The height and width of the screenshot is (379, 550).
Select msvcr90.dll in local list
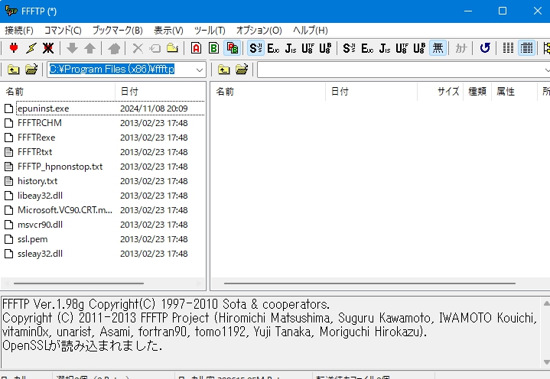(40, 225)
